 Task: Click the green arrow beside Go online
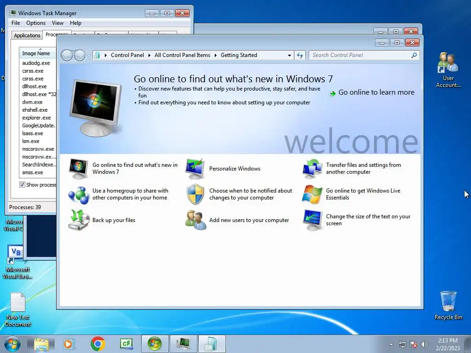[333, 94]
